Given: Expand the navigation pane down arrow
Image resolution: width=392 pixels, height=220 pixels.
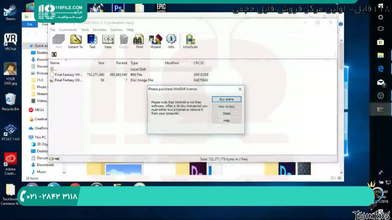Looking at the screenshot, I should click(x=64, y=173).
